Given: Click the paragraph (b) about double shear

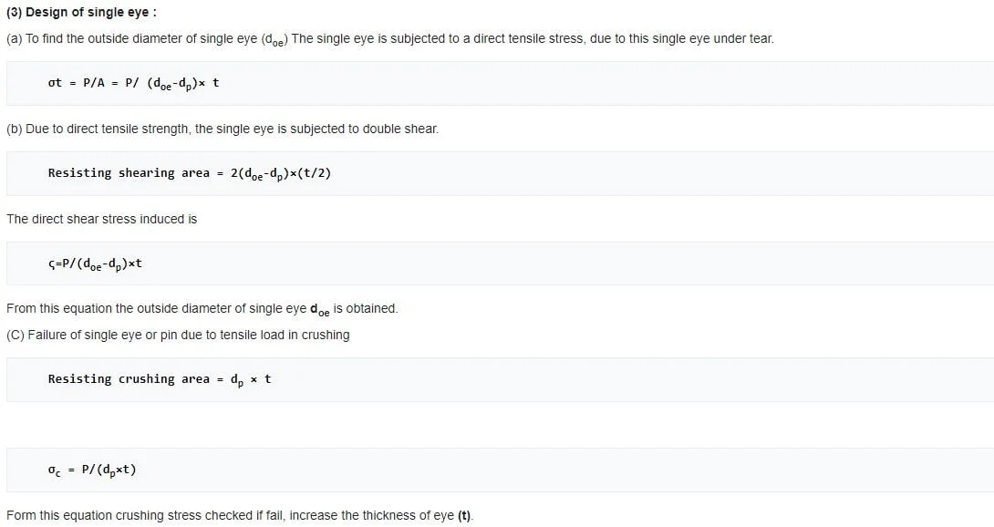Looking at the screenshot, I should 223,129.
